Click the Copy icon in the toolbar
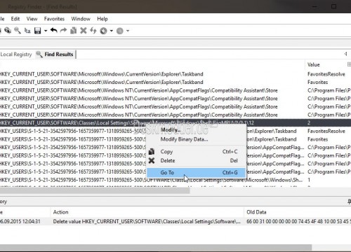351x252 pixels. [x=74, y=31]
